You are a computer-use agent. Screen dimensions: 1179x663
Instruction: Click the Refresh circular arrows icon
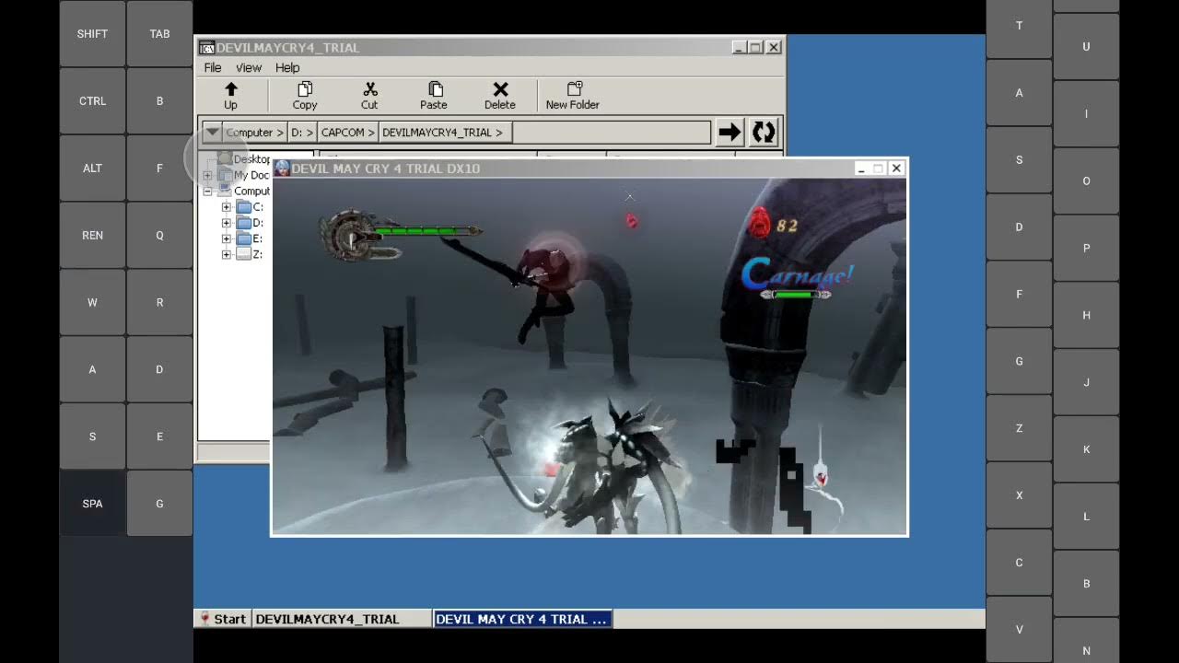[x=764, y=133]
